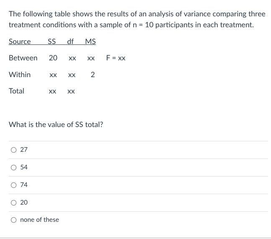Click the MS value 2 in the Within row
This screenshot has height=239, width=271.
93,75
